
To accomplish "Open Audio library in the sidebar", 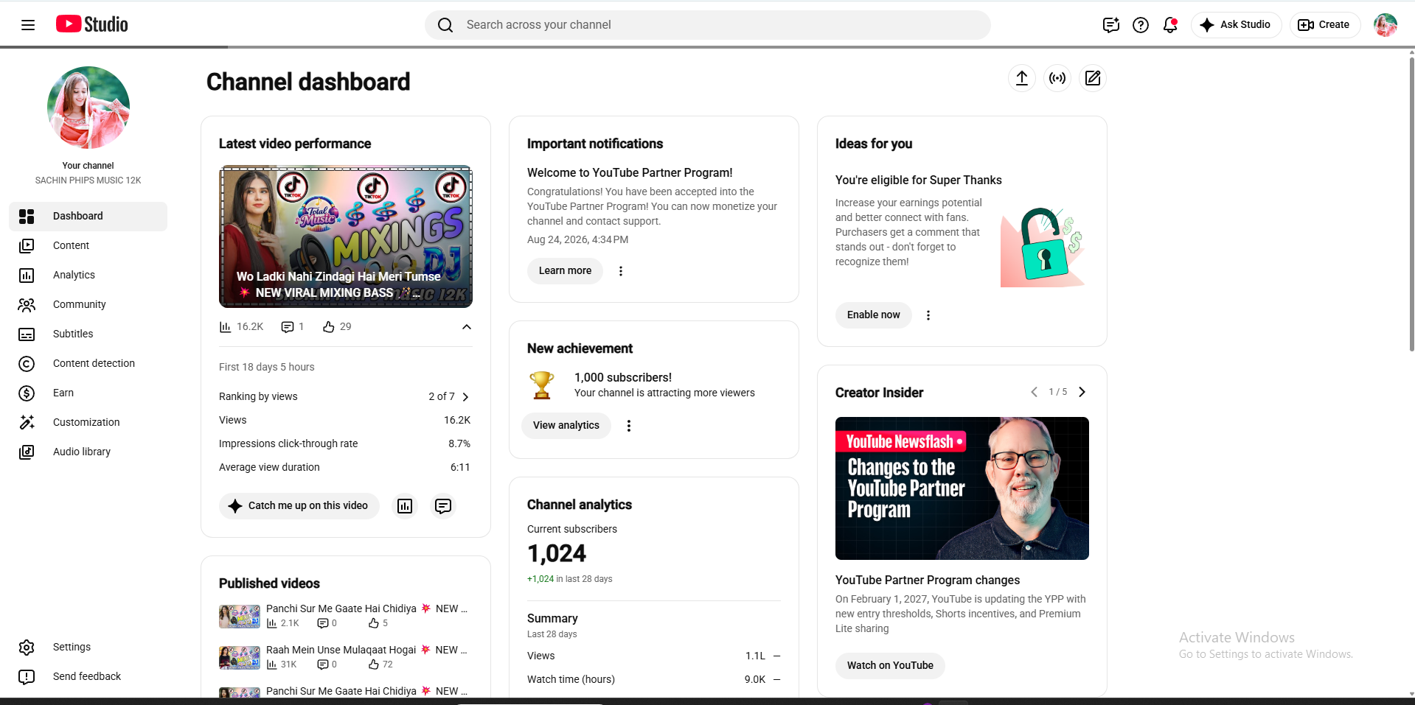I will click(88, 452).
